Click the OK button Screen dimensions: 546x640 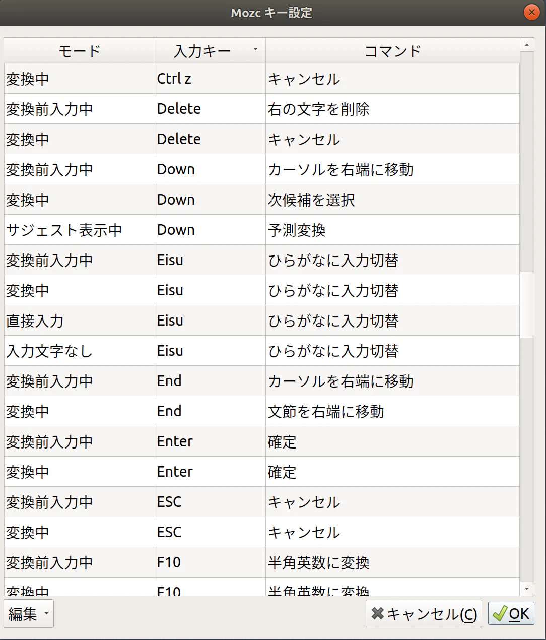pyautogui.click(x=511, y=613)
